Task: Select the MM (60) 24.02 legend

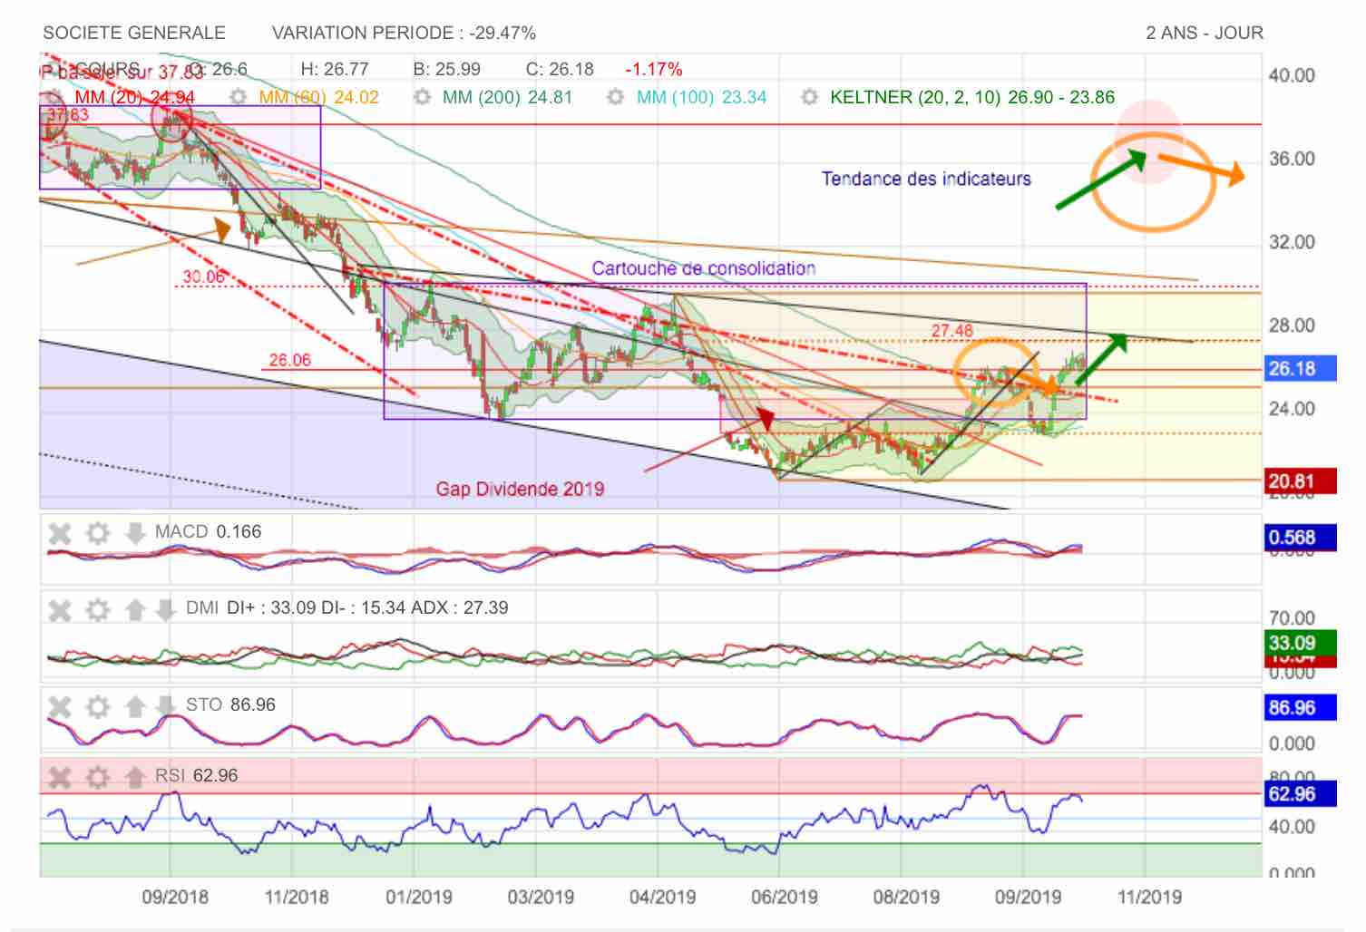Action: click(318, 97)
